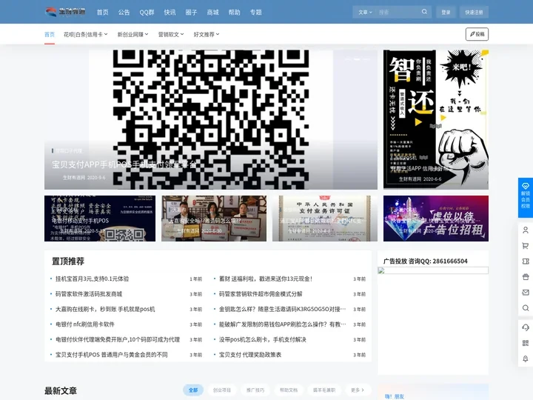
Task: Open article 挂机宝首月3元,支持0.1元体验
Action: coord(92,279)
